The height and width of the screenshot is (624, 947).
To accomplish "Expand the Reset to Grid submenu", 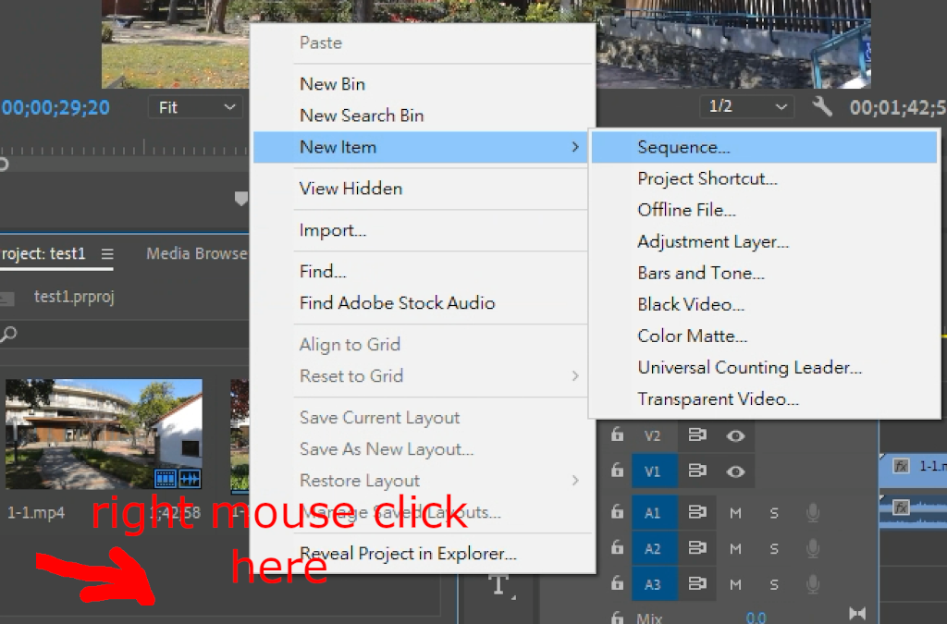I will (574, 376).
